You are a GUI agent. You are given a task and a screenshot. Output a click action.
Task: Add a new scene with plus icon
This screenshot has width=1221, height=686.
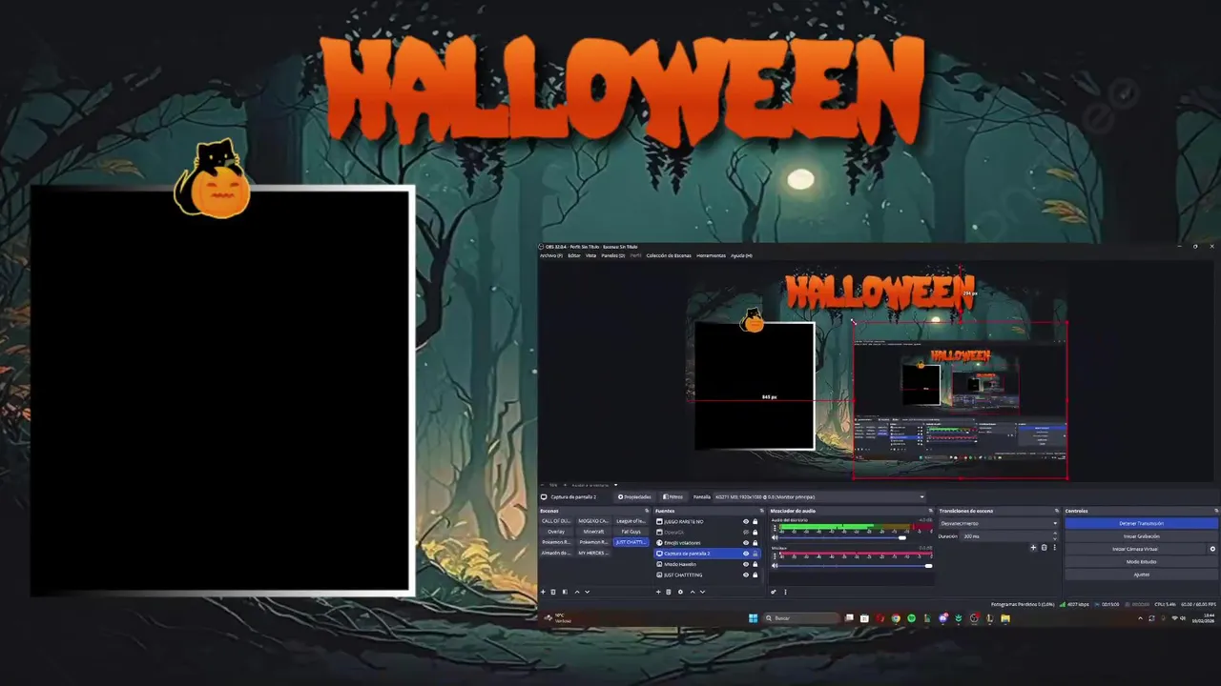tap(543, 592)
